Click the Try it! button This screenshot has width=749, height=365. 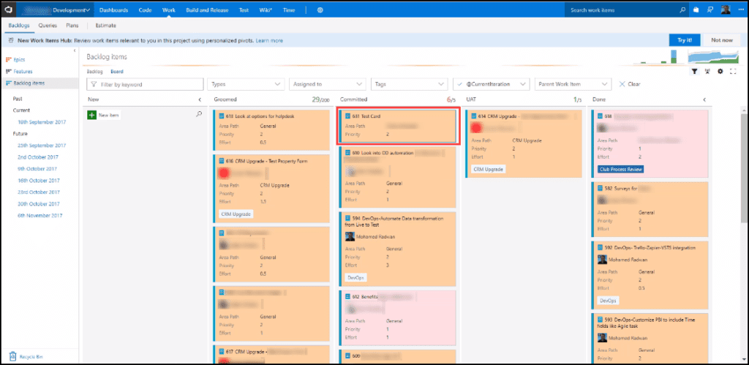pyautogui.click(x=685, y=40)
